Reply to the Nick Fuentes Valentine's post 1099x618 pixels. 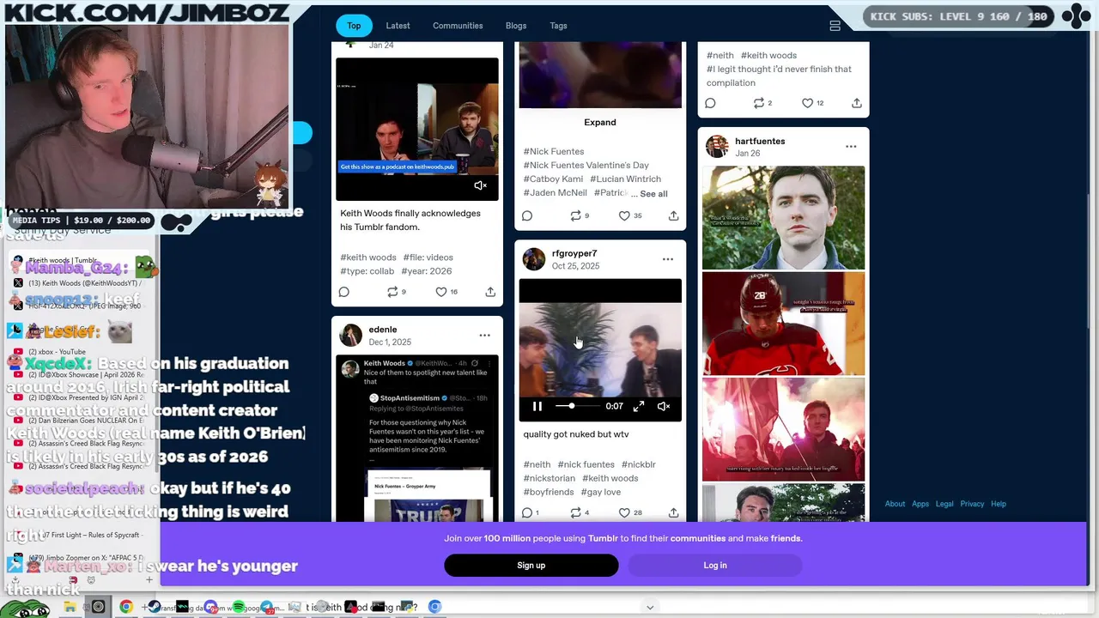pyautogui.click(x=527, y=215)
